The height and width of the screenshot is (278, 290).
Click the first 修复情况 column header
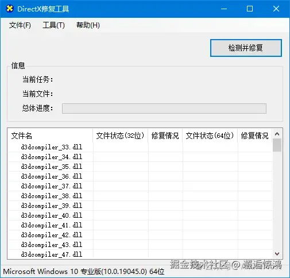point(165,136)
